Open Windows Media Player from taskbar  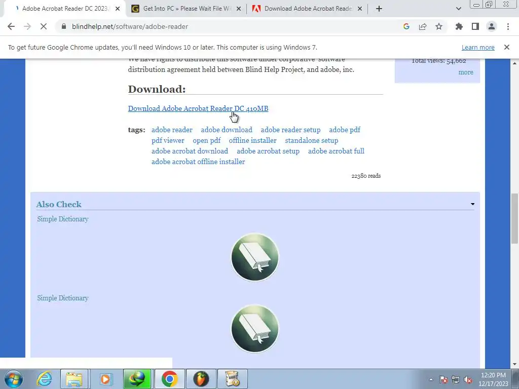tap(105, 379)
